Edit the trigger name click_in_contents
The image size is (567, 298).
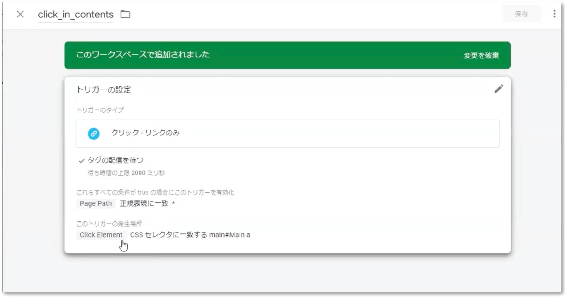pos(76,15)
